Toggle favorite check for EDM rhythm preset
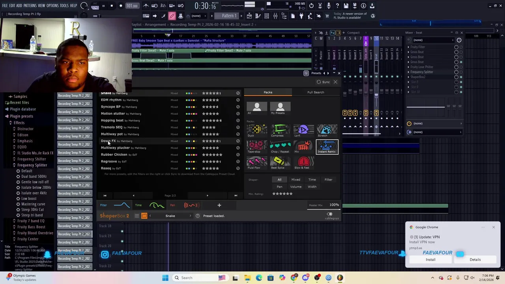Viewport: 505px width, 284px height. pos(238,100)
